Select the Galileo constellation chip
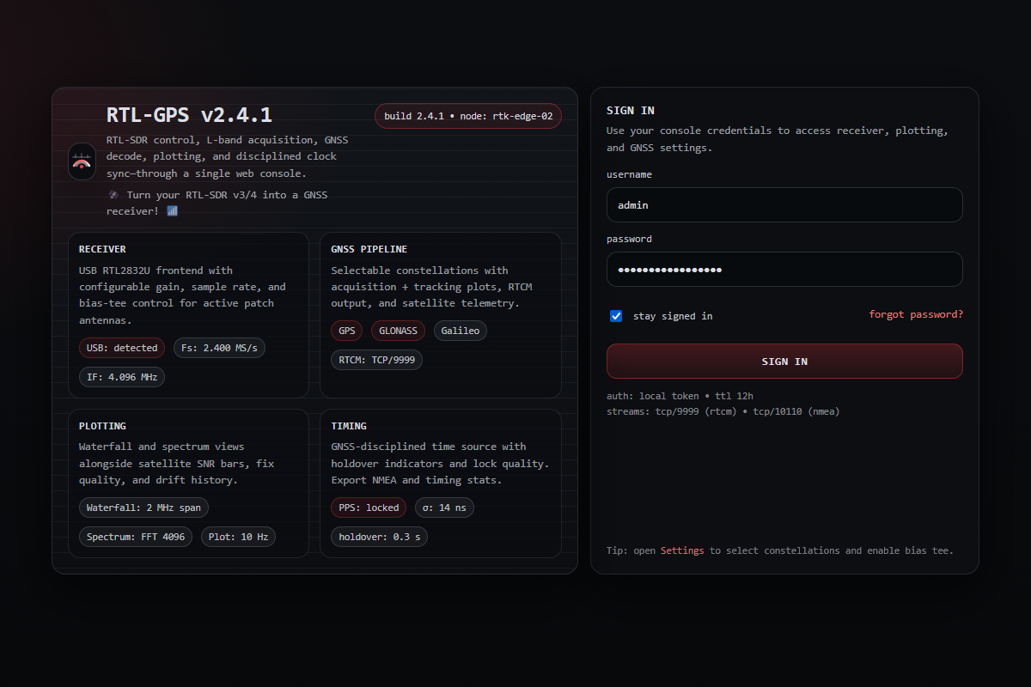The height and width of the screenshot is (687, 1031). (x=460, y=331)
